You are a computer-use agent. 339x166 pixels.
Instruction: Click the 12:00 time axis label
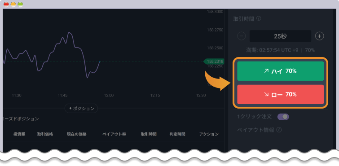109,95
